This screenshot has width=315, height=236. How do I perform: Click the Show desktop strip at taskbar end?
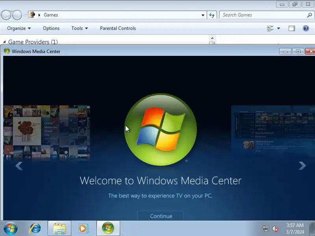pyautogui.click(x=312, y=229)
